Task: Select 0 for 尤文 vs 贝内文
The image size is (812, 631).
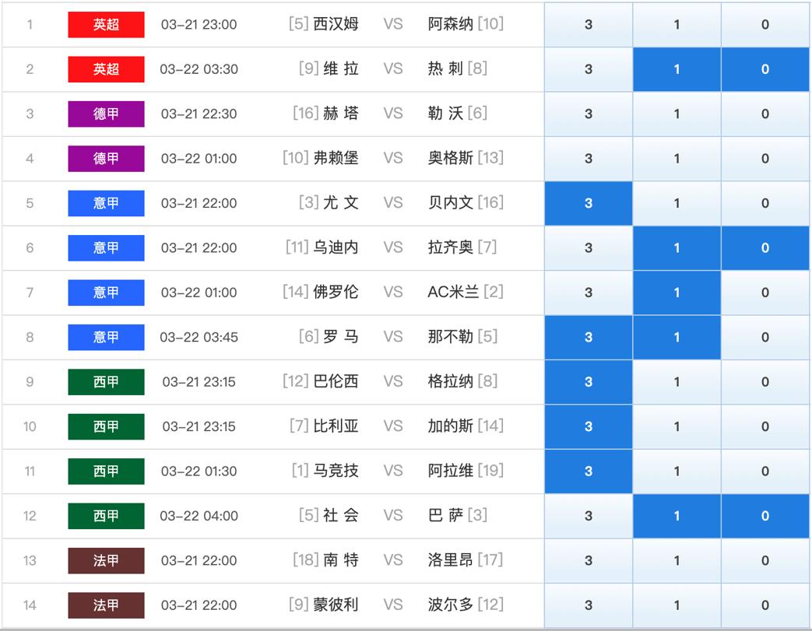Action: (765, 203)
